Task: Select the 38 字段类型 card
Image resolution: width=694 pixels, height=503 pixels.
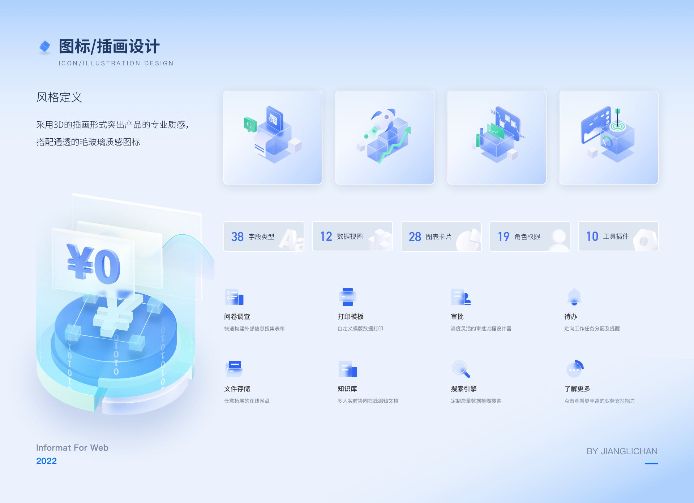Action: point(264,237)
